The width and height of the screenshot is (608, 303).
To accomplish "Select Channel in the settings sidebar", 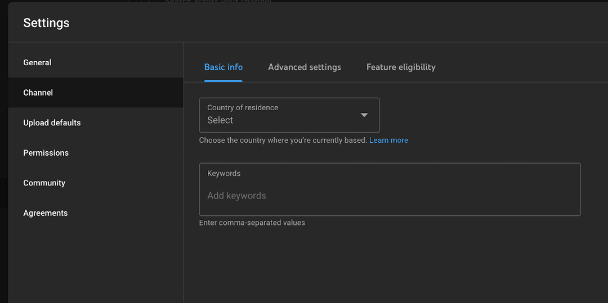I will click(x=38, y=93).
